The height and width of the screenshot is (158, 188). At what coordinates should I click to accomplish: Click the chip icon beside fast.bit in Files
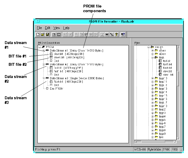[x=160, y=61]
